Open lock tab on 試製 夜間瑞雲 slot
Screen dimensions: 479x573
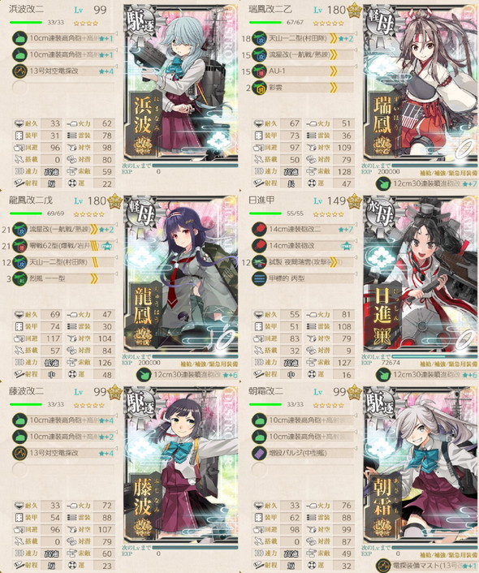click(x=356, y=257)
